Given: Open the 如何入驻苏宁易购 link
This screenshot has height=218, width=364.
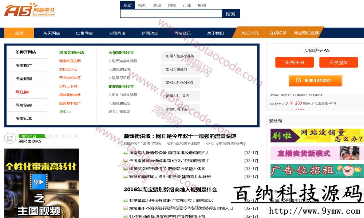Looking at the screenshot, I should pyautogui.click(x=180, y=56).
